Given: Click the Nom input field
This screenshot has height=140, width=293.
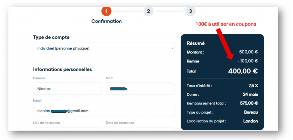Looking at the screenshot, I should pyautogui.click(x=140, y=89).
